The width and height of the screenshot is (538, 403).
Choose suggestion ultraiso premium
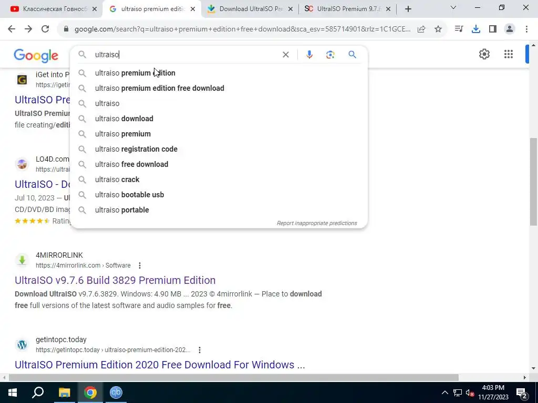pos(219,134)
